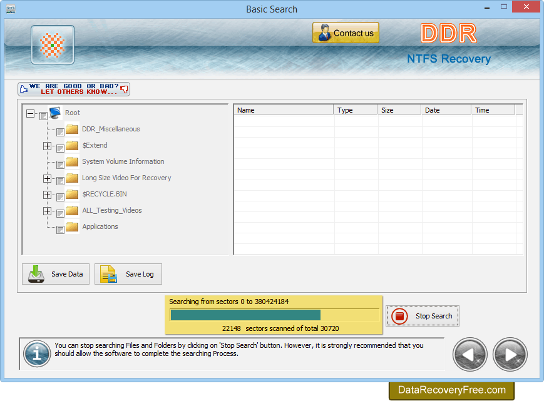Click the Save Data button
The image size is (544, 401).
pyautogui.click(x=56, y=274)
